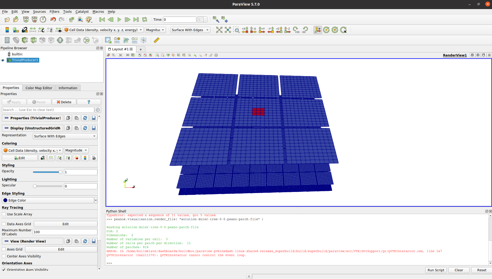Open the Filters menu

tap(54, 11)
